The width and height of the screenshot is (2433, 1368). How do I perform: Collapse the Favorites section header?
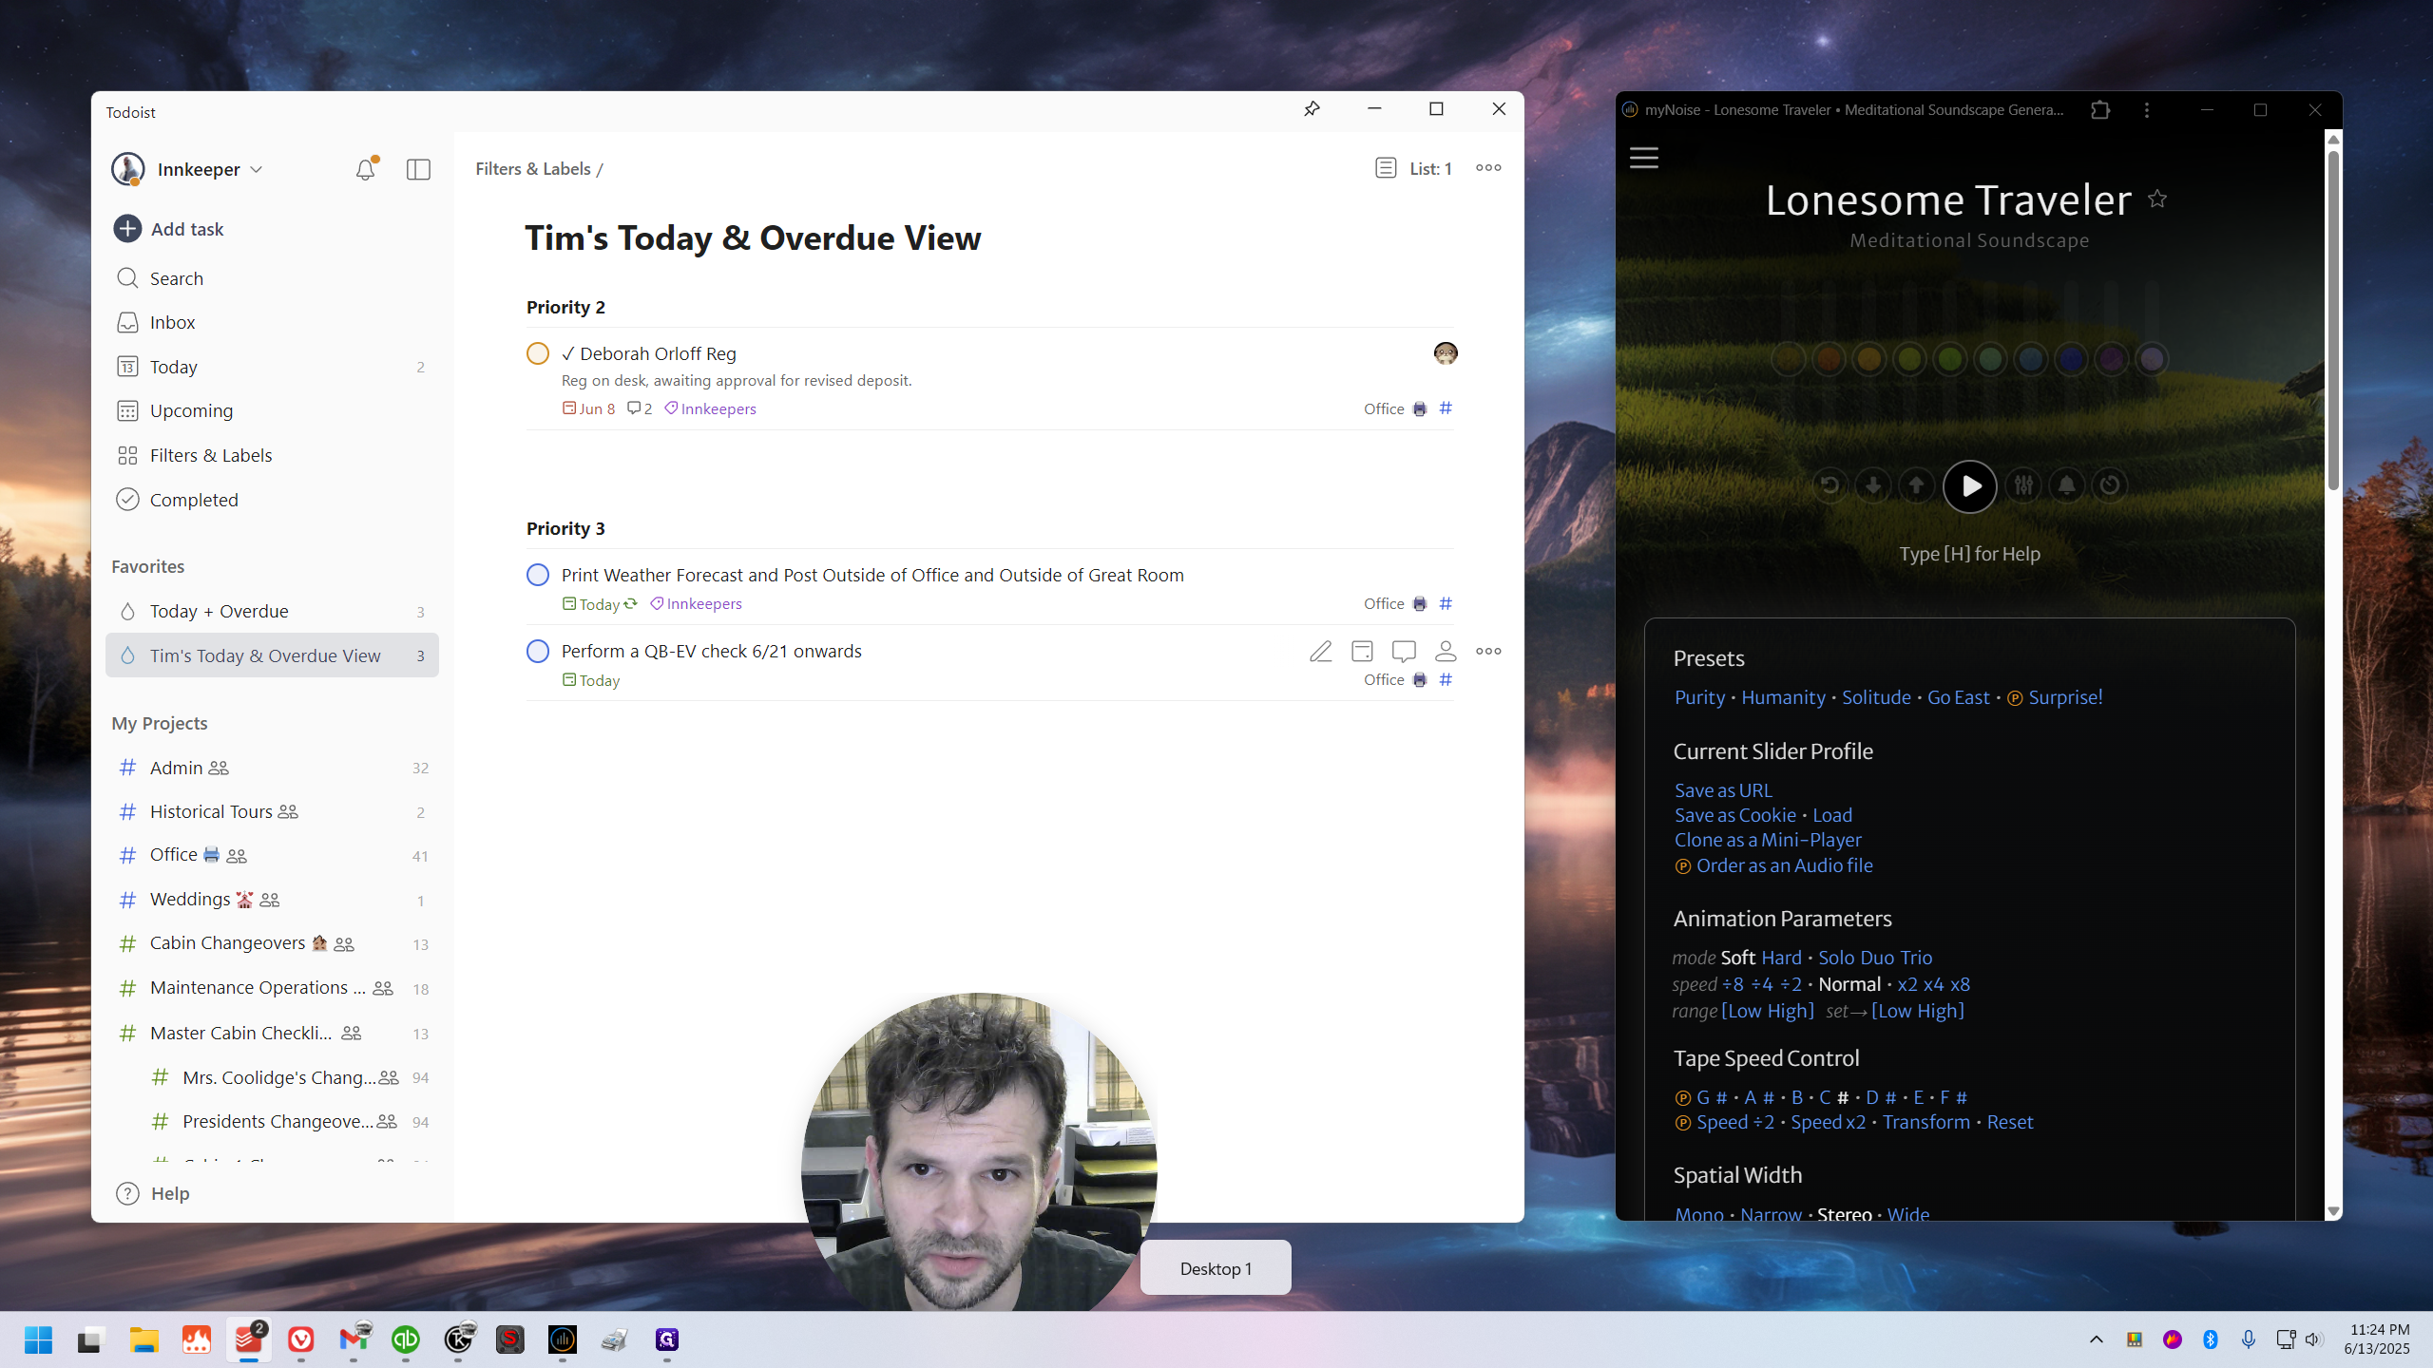click(x=148, y=566)
